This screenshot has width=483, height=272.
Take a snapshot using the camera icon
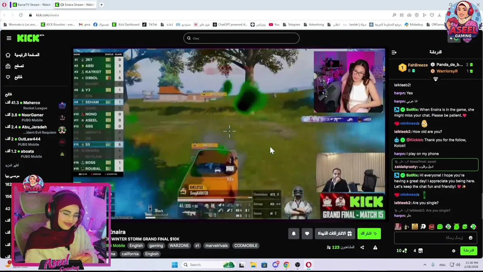click(x=409, y=15)
